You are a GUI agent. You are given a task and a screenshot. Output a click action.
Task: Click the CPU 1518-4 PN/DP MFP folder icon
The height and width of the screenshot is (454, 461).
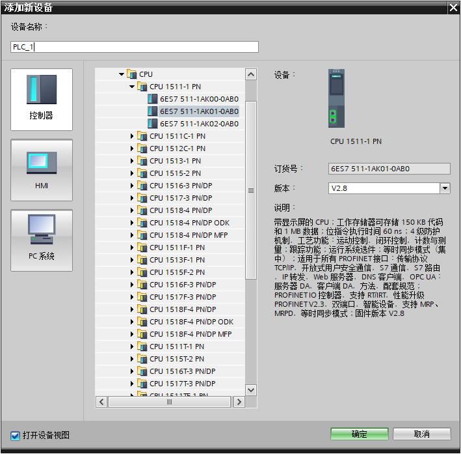[x=142, y=234]
